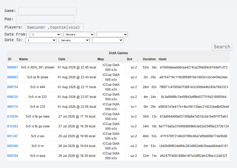This screenshot has width=237, height=168.
Task: Open game ID 899114
Action: tap(13, 107)
